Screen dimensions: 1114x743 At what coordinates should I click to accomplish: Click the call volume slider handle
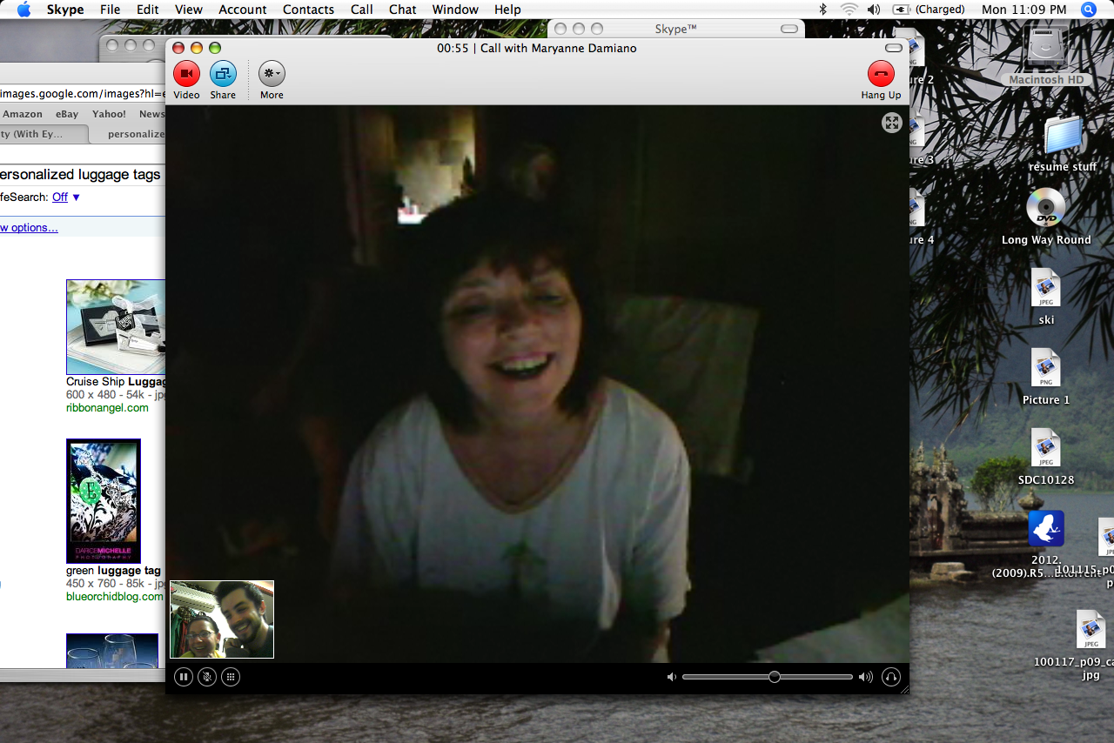pos(774,677)
